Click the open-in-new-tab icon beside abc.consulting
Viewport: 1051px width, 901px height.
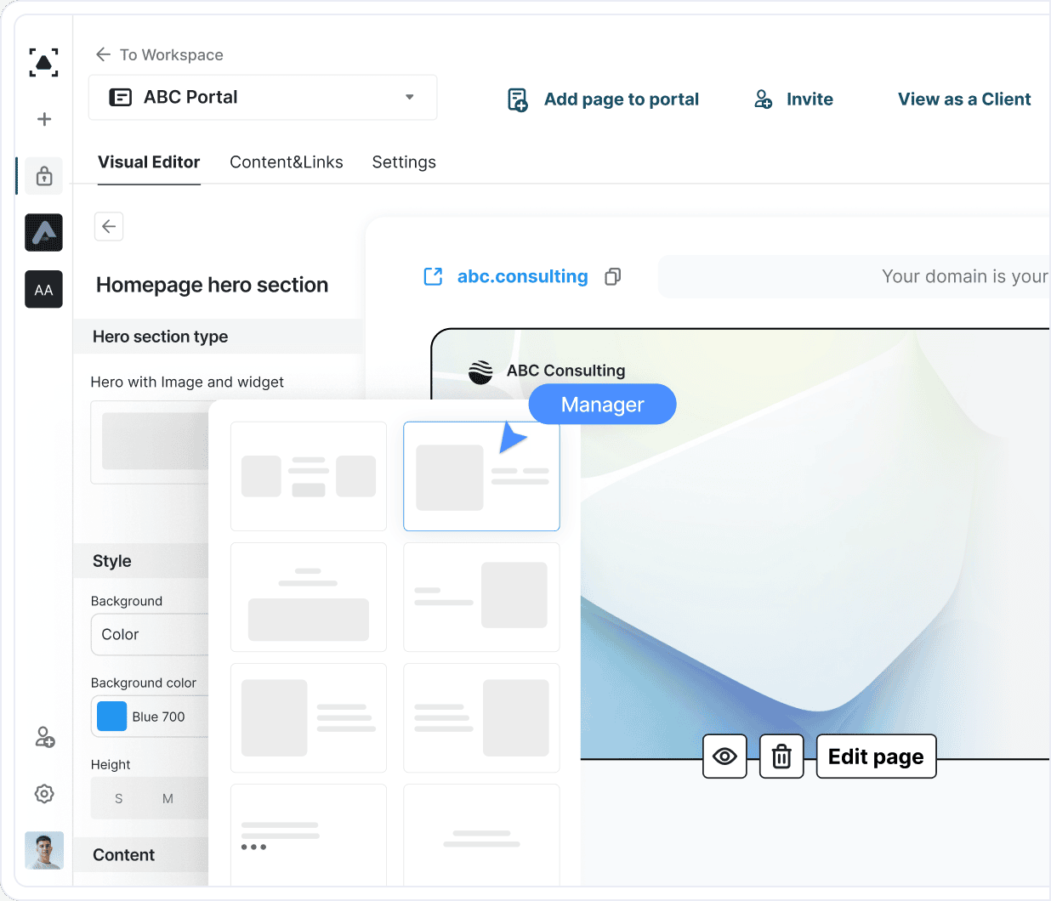433,276
